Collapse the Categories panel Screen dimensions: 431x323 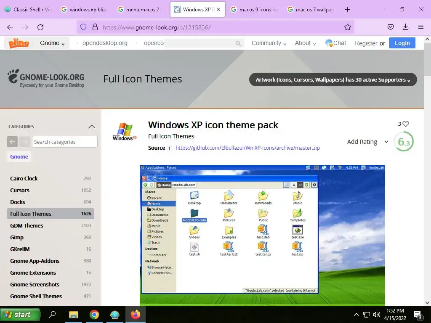tap(91, 127)
